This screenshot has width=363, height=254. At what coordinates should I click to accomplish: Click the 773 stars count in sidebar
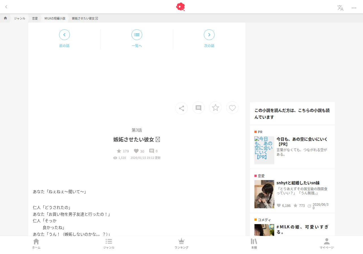point(299,205)
